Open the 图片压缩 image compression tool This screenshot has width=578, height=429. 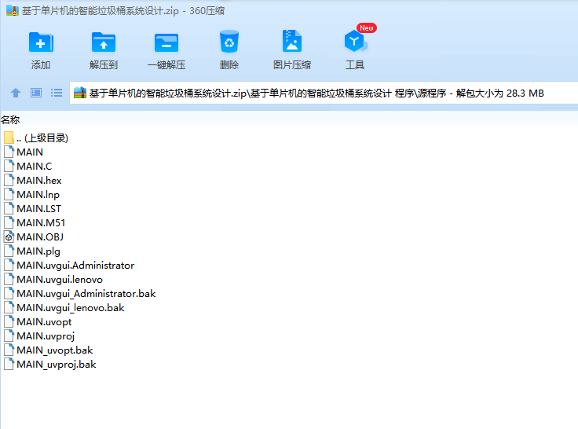point(292,41)
